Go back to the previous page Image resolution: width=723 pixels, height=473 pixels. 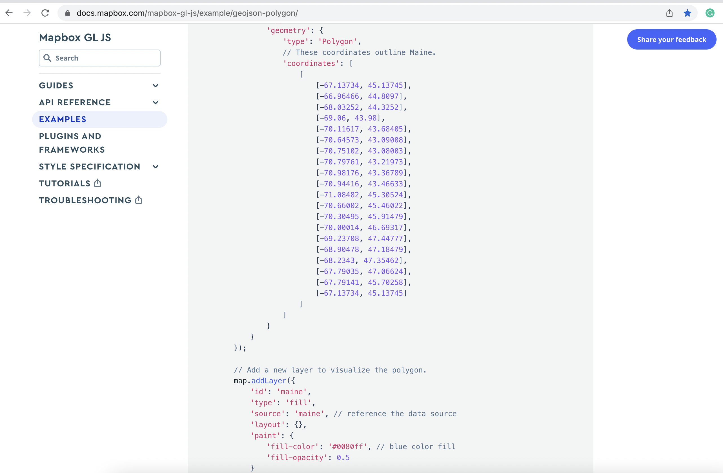(9, 13)
